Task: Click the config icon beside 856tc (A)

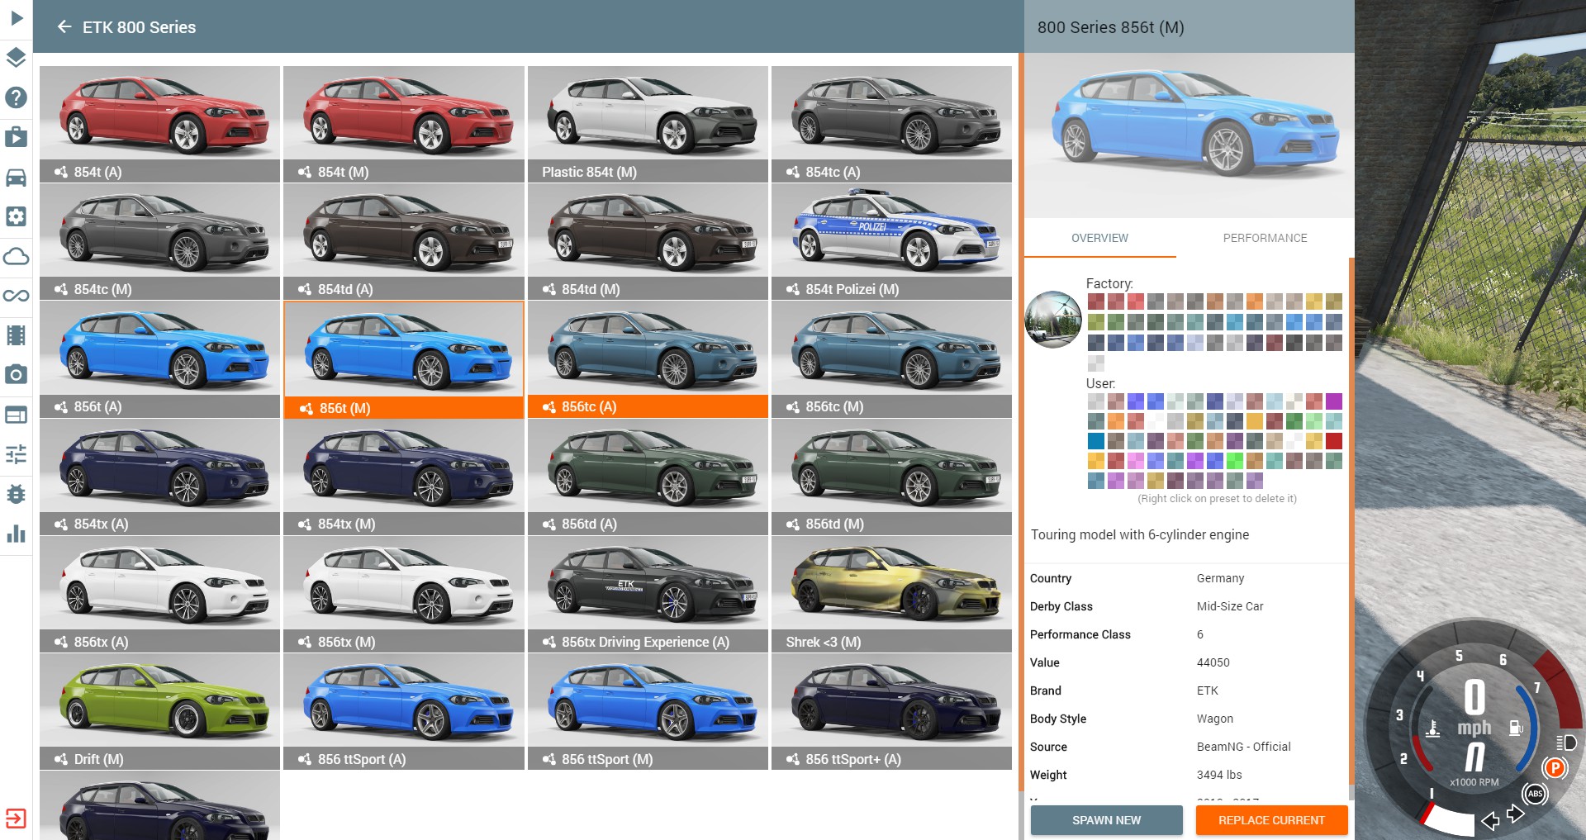Action: 549,406
